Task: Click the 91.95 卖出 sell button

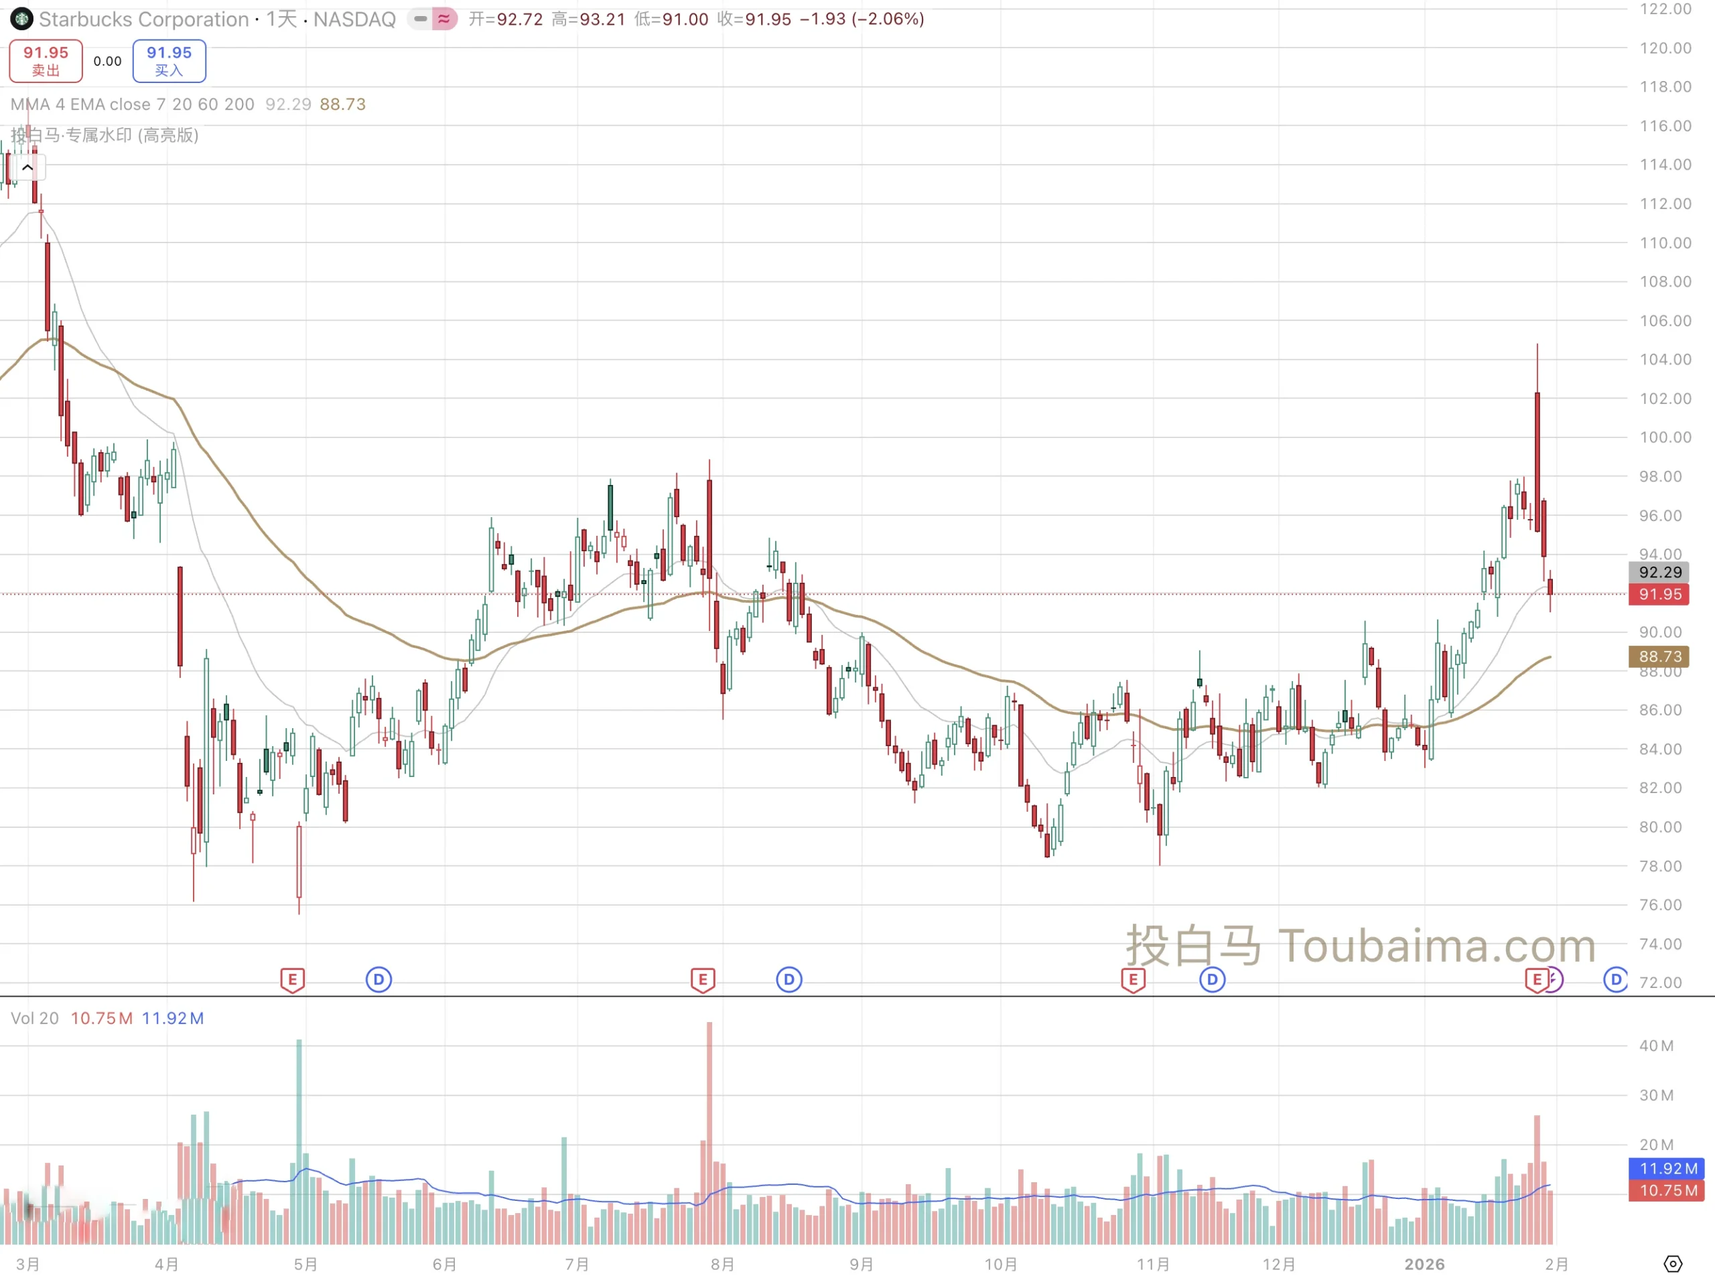Action: [x=46, y=60]
